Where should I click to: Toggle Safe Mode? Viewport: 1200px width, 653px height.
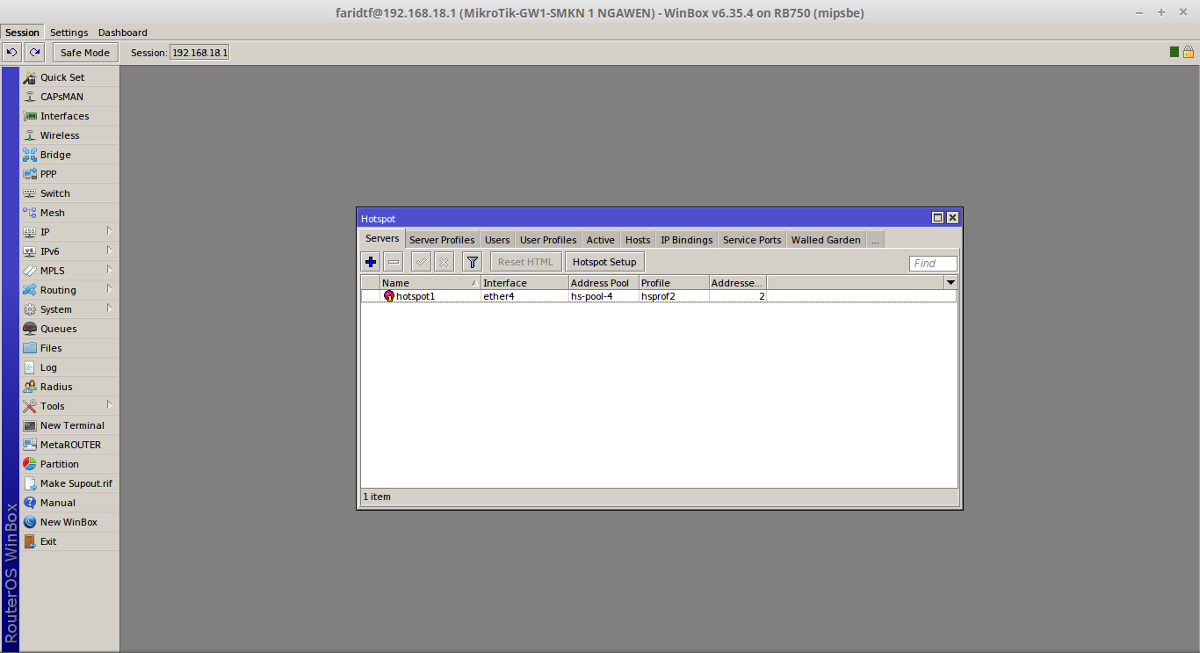click(85, 53)
